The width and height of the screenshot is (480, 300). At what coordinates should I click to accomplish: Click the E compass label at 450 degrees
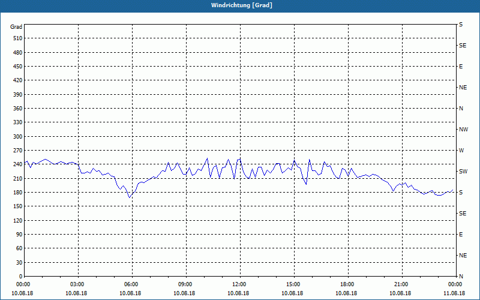(461, 67)
